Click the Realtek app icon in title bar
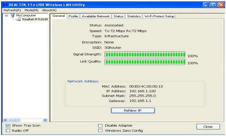Image resolution: width=226 pixels, height=136 pixels. (x=5, y=5)
